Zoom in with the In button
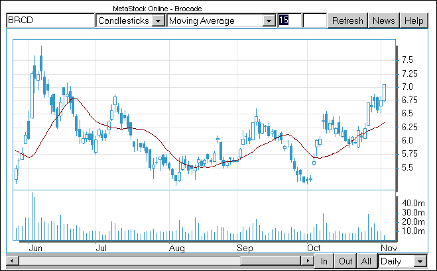The height and width of the screenshot is (271, 437). 324,261
